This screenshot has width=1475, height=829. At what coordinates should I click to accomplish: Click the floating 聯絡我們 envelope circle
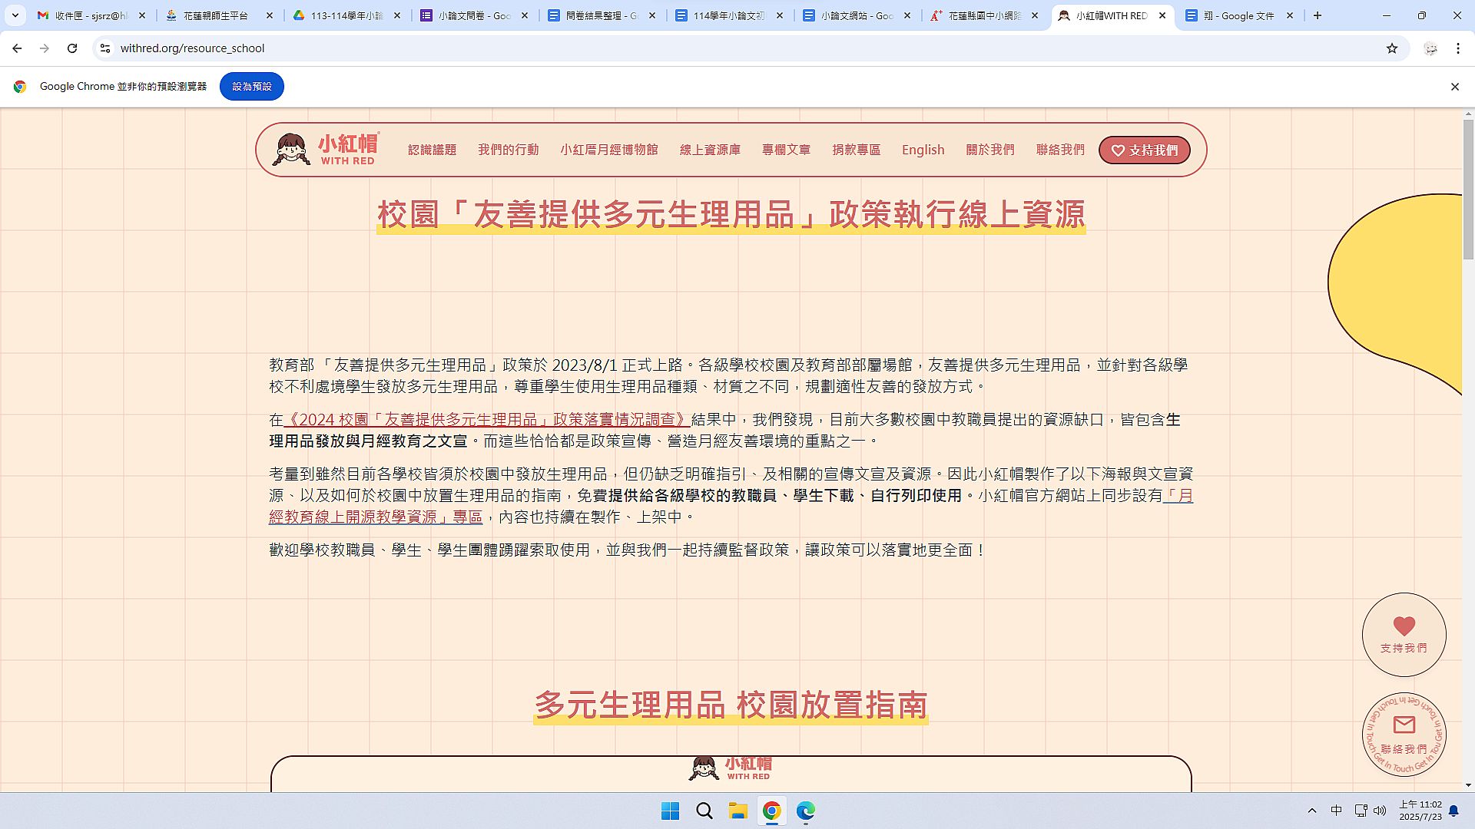tap(1404, 735)
